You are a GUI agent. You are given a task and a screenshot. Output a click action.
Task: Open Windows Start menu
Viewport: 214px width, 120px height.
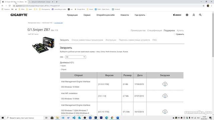(x=3, y=118)
